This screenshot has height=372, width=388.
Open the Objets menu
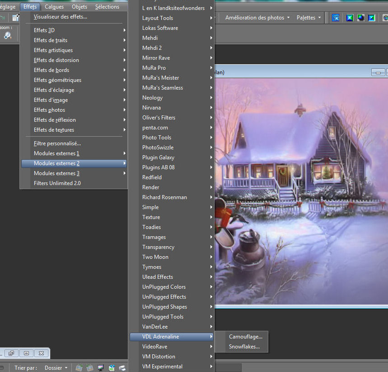click(79, 7)
